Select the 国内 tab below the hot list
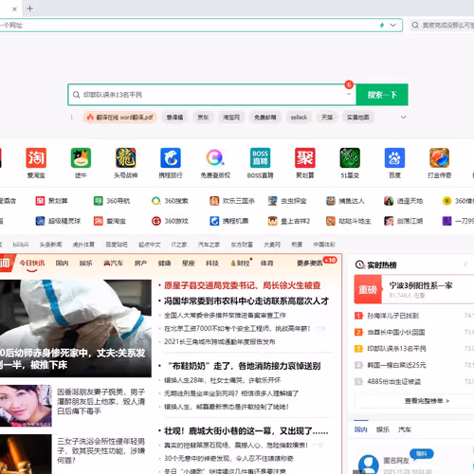Screen dimensions: 474x474 [360, 429]
